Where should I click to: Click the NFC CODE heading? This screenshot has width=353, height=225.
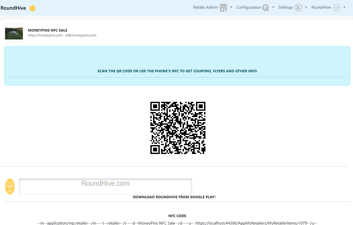point(177,216)
